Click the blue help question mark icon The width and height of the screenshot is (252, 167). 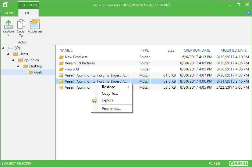248,13
